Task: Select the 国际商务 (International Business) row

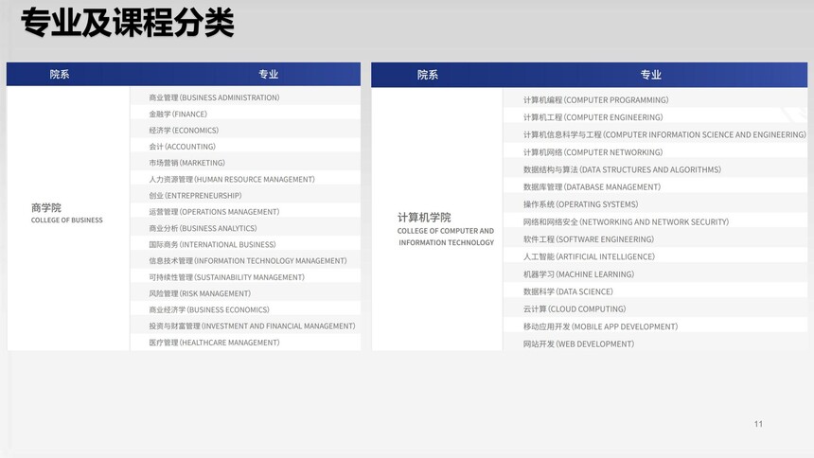Action: click(212, 244)
